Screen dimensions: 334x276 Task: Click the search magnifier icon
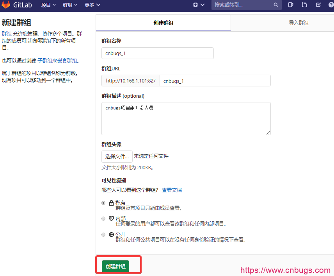(276, 5)
